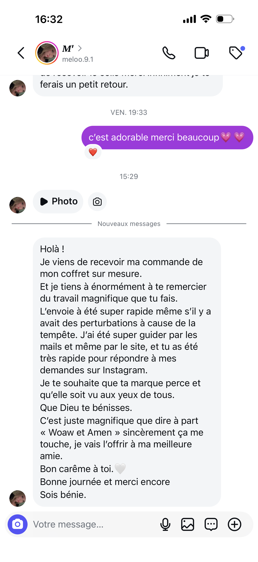The width and height of the screenshot is (258, 562).
Task: Open camera from blue button
Action: [x=17, y=524]
